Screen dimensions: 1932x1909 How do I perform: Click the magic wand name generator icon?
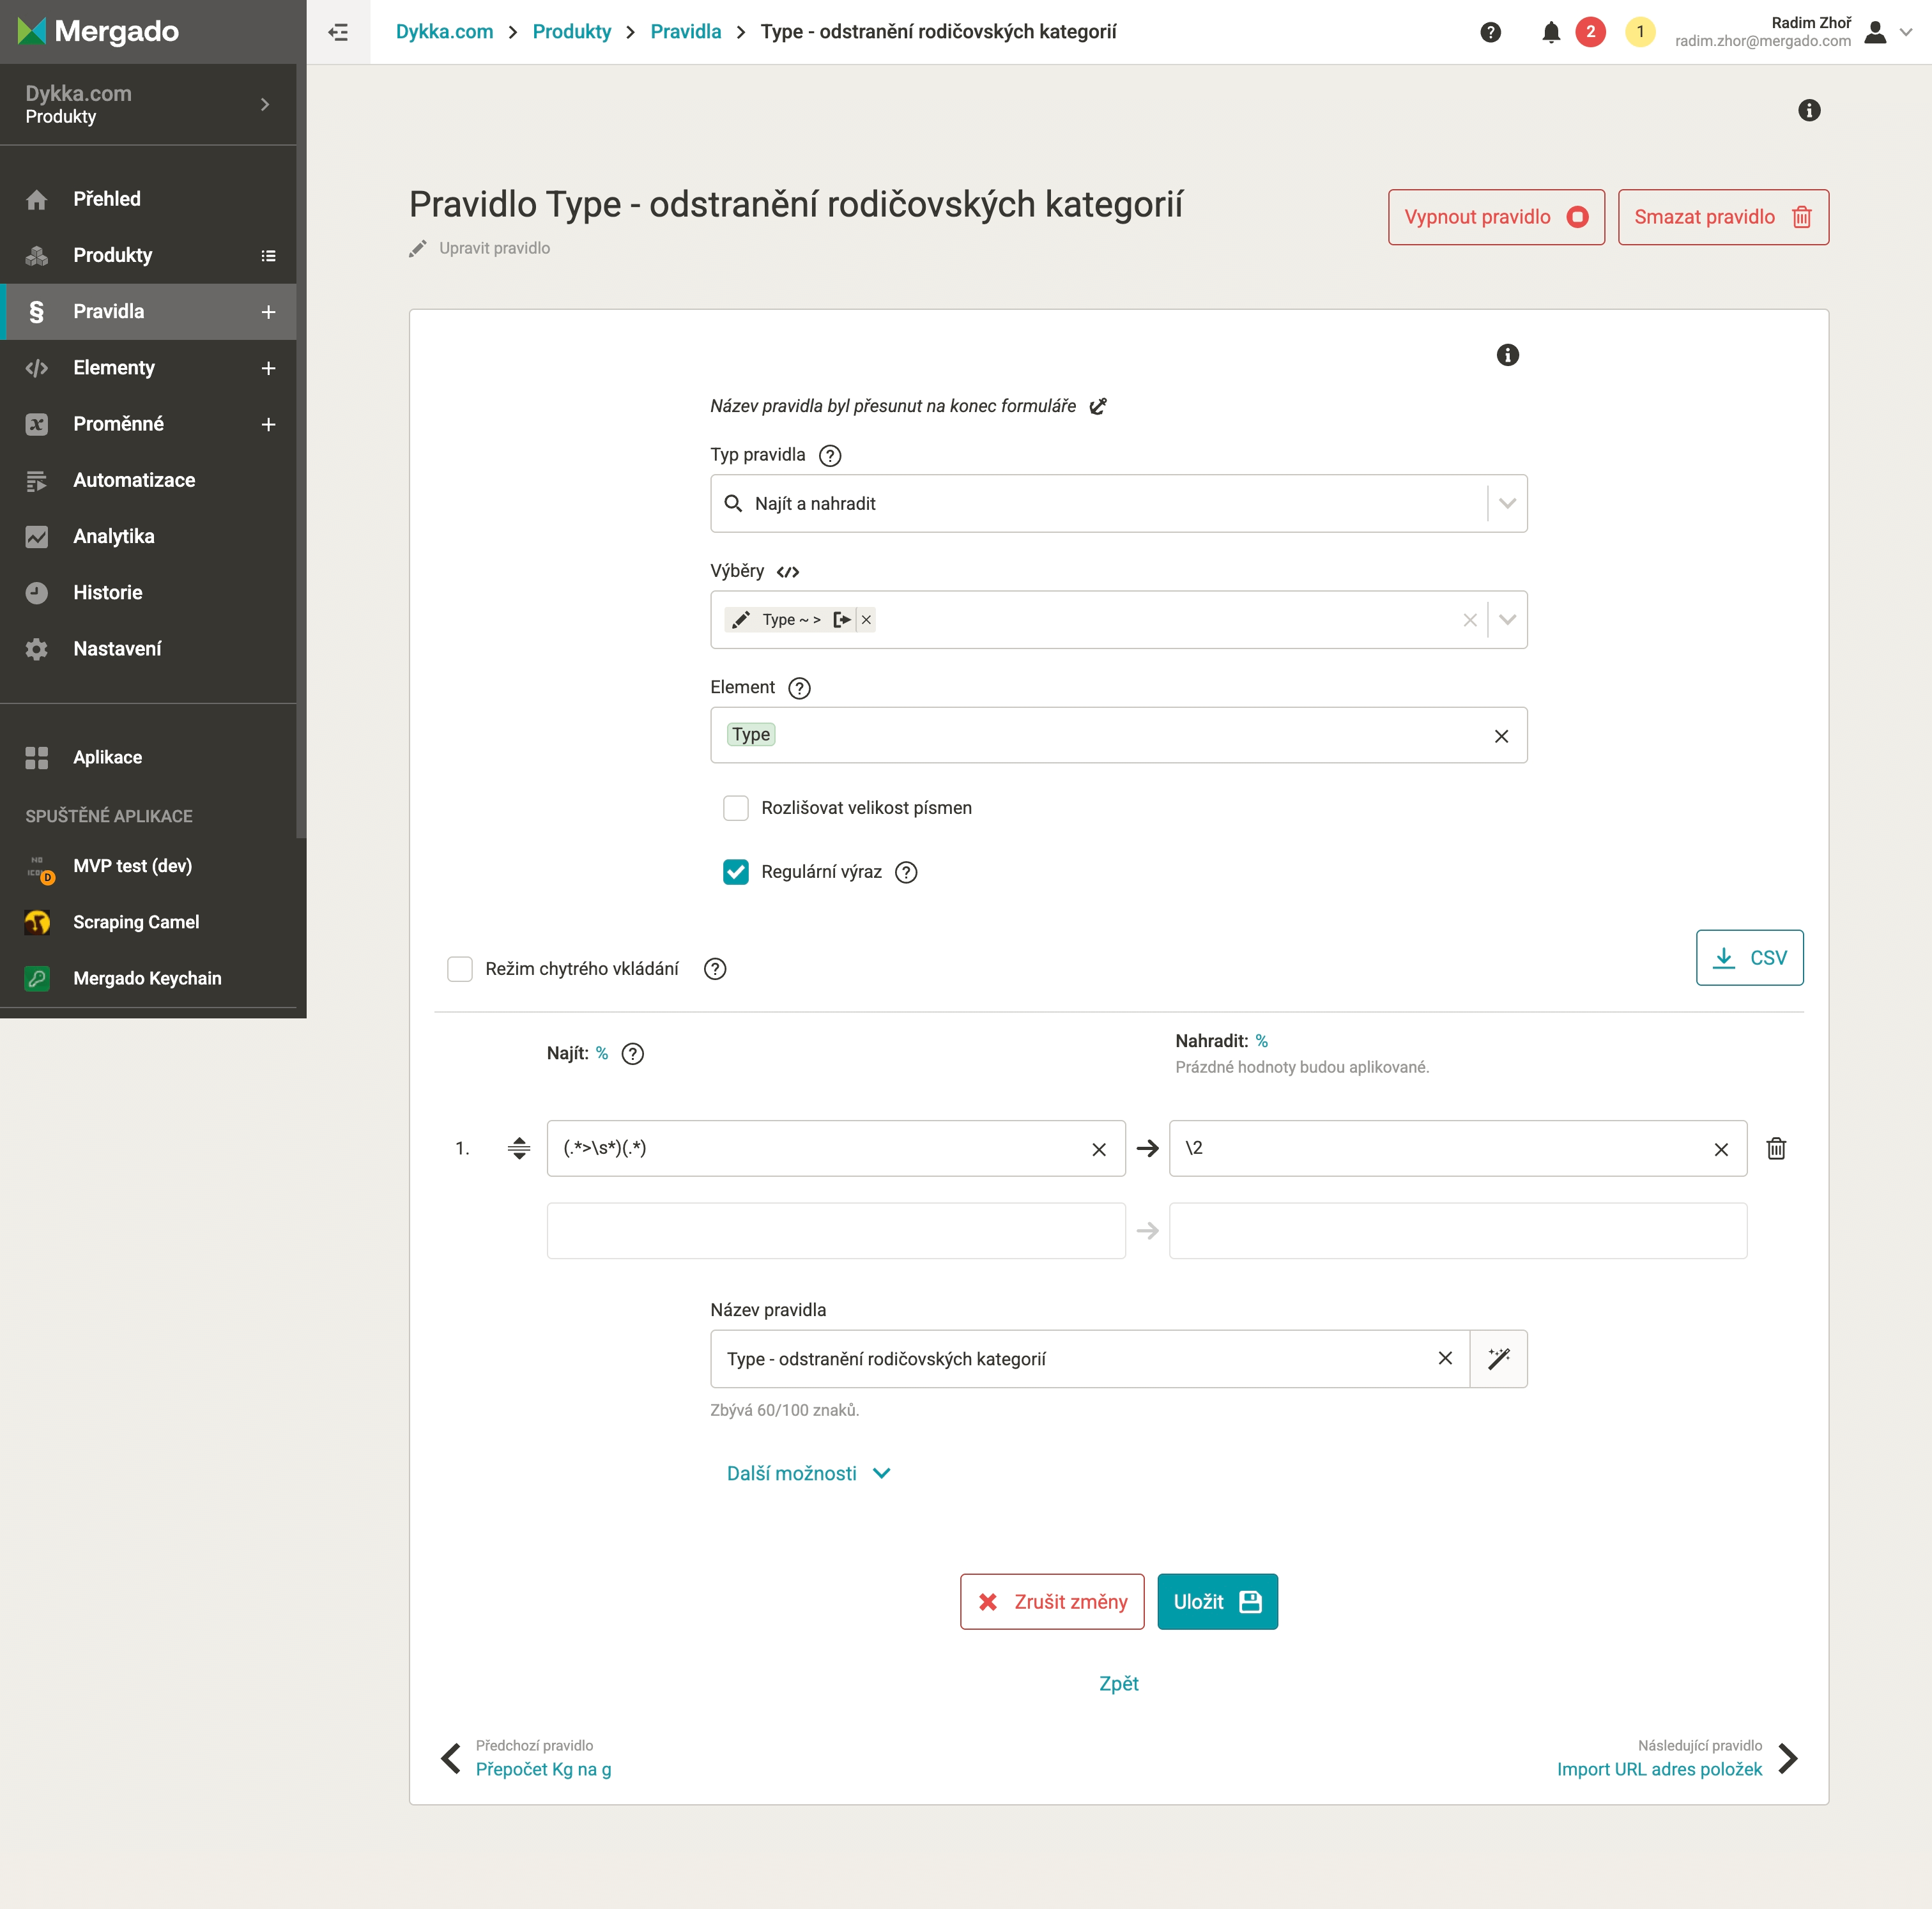click(x=1498, y=1358)
